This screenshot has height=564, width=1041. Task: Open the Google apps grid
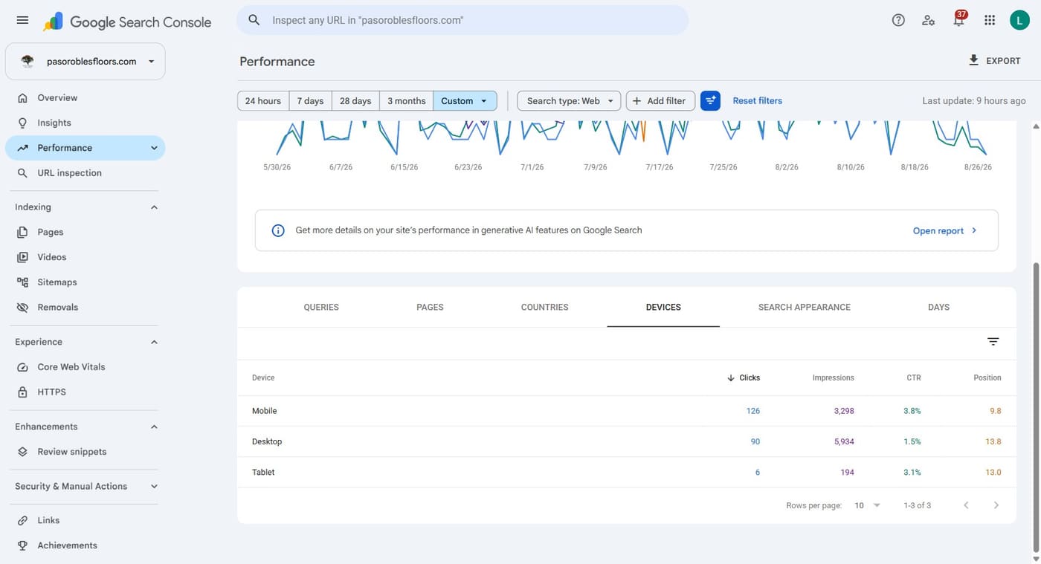pyautogui.click(x=989, y=20)
